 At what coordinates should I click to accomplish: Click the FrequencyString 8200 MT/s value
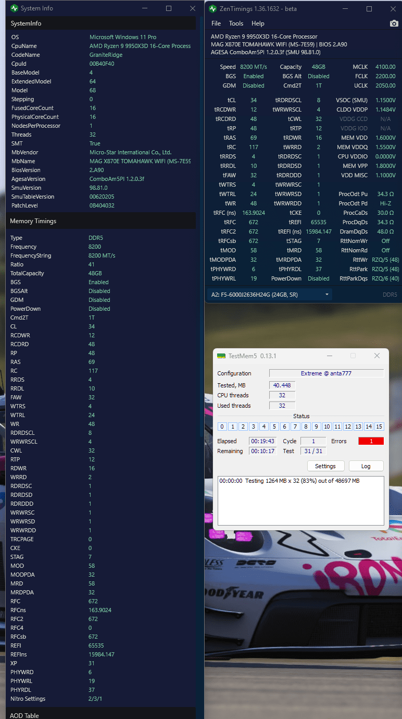coord(102,255)
